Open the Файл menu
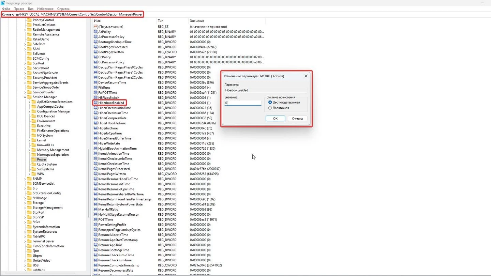 [6, 9]
